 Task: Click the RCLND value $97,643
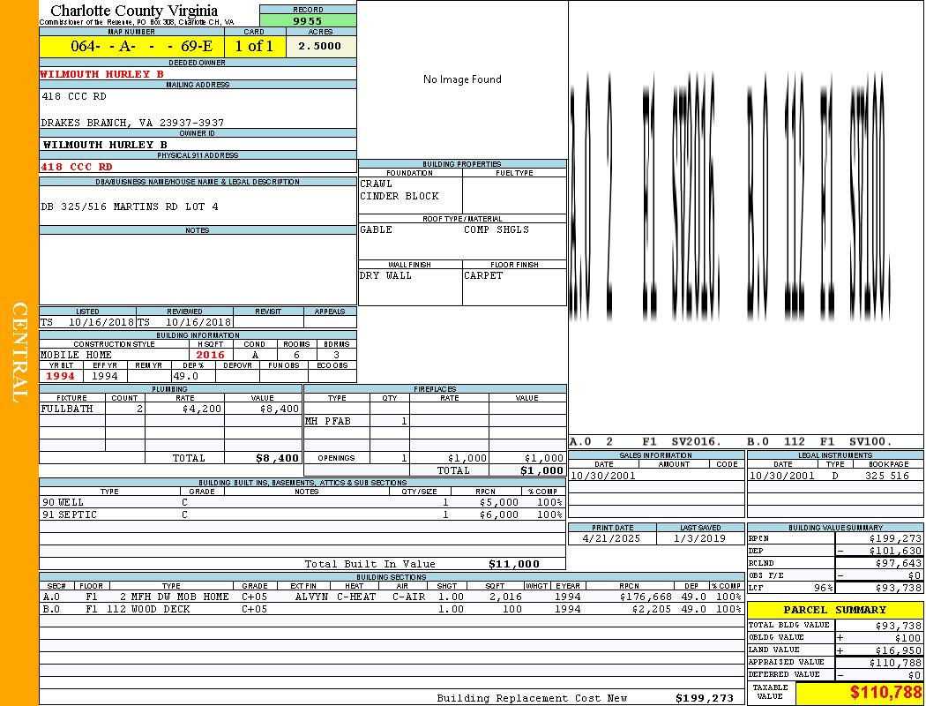point(899,564)
